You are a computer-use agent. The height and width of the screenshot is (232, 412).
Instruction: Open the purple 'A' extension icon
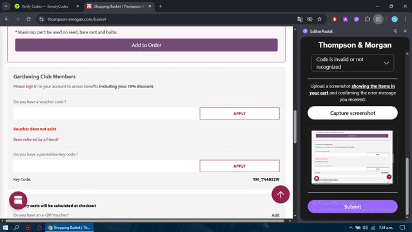[345, 19]
